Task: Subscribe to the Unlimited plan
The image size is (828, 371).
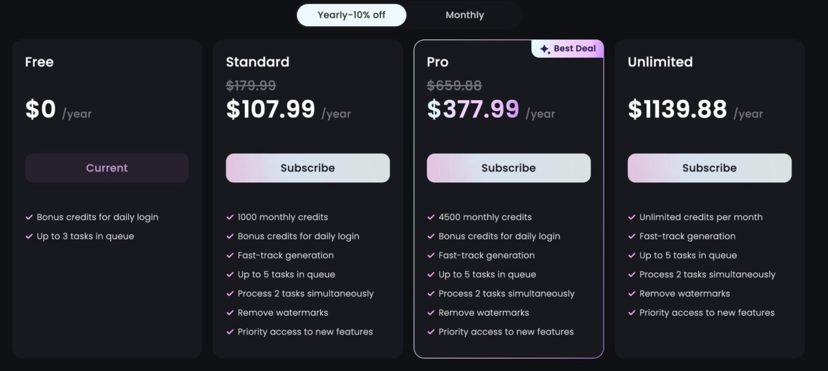Action: [x=709, y=168]
